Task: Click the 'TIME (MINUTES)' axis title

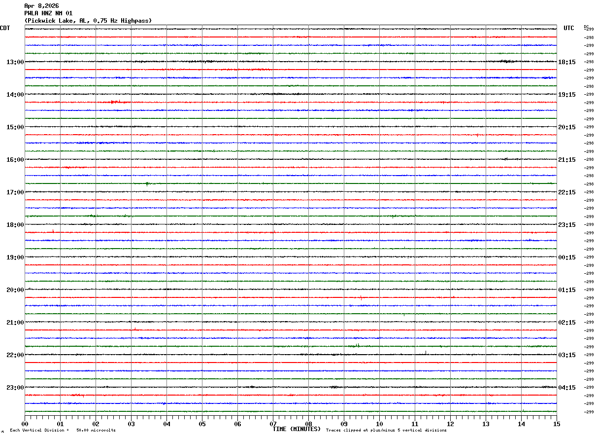Action: (297, 429)
